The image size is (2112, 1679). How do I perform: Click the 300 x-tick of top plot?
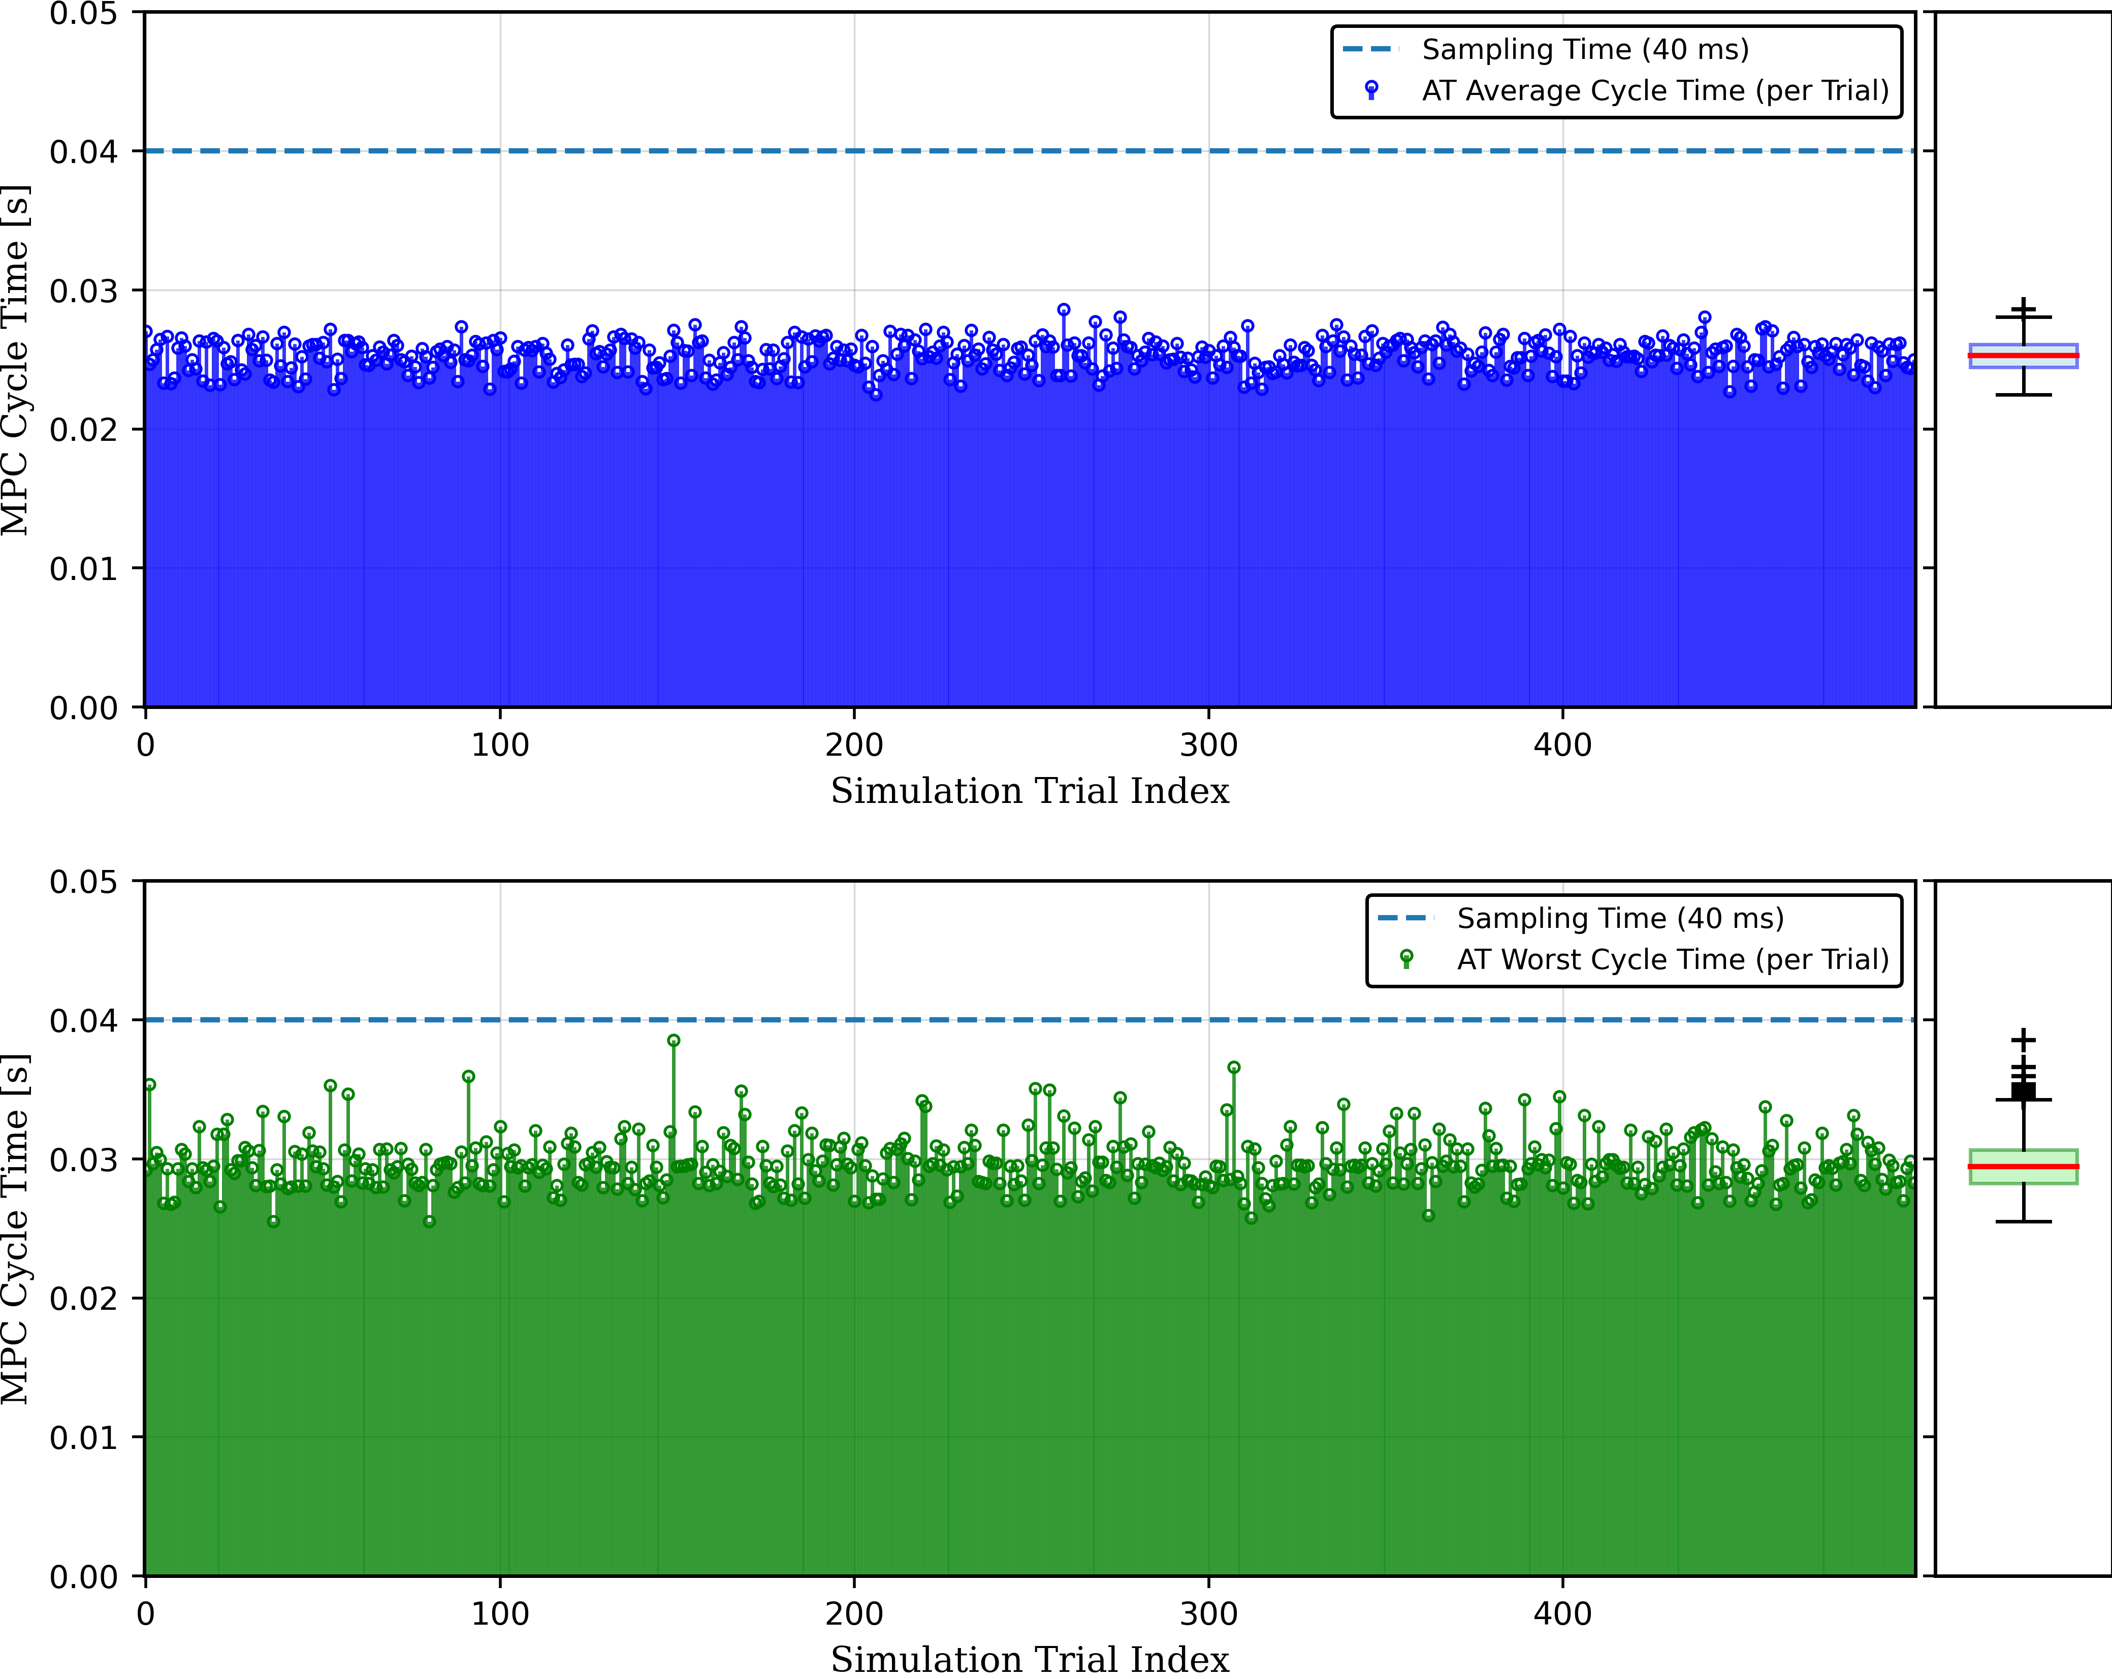coord(1208,746)
